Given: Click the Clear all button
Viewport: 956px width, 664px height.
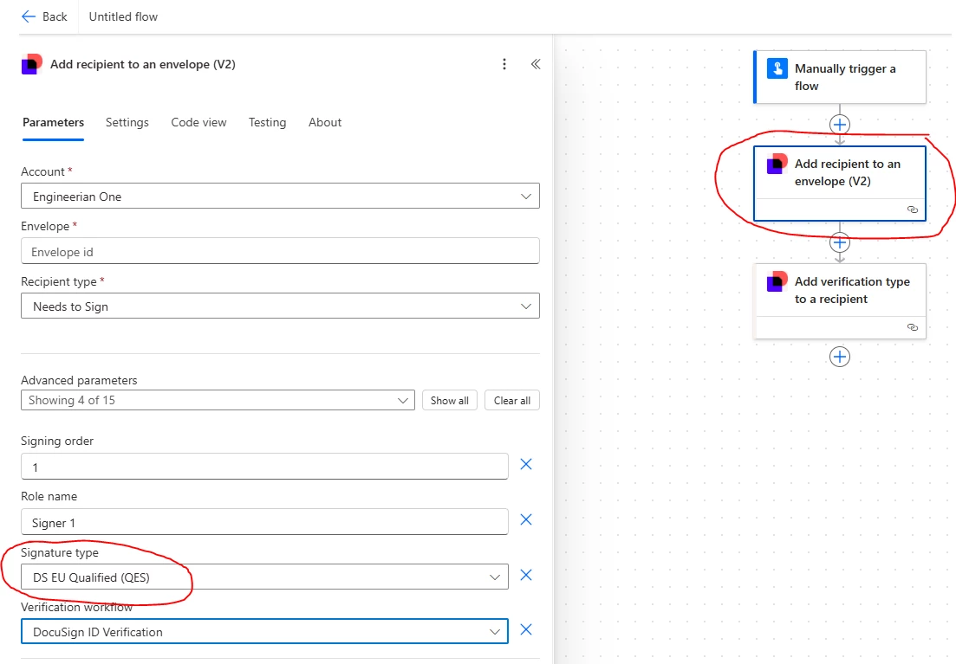Looking at the screenshot, I should point(512,400).
